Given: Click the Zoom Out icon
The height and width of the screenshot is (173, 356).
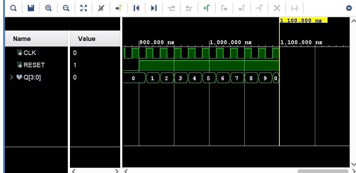Looking at the screenshot, I should pos(66,8).
